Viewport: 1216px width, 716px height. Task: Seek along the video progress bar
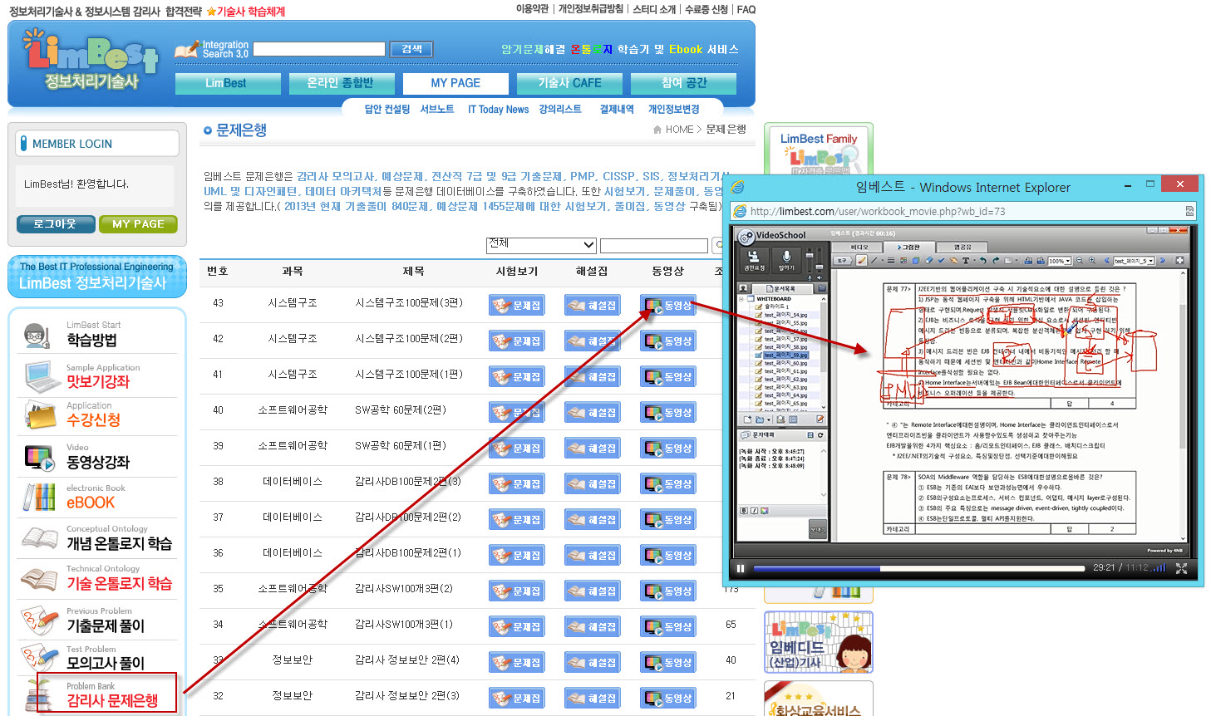[918, 569]
